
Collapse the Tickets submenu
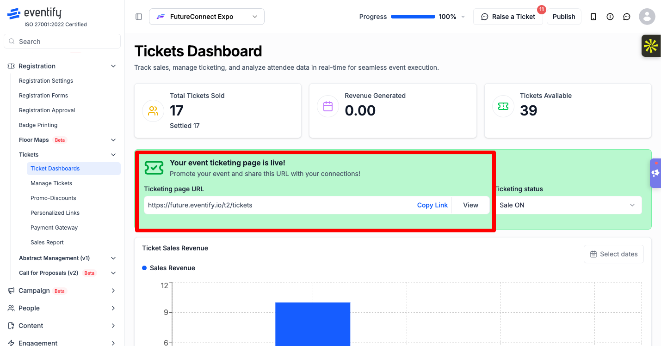coord(113,155)
